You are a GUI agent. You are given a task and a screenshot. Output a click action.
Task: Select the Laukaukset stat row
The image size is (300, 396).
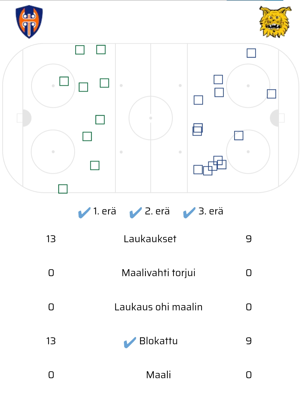pos(150,239)
